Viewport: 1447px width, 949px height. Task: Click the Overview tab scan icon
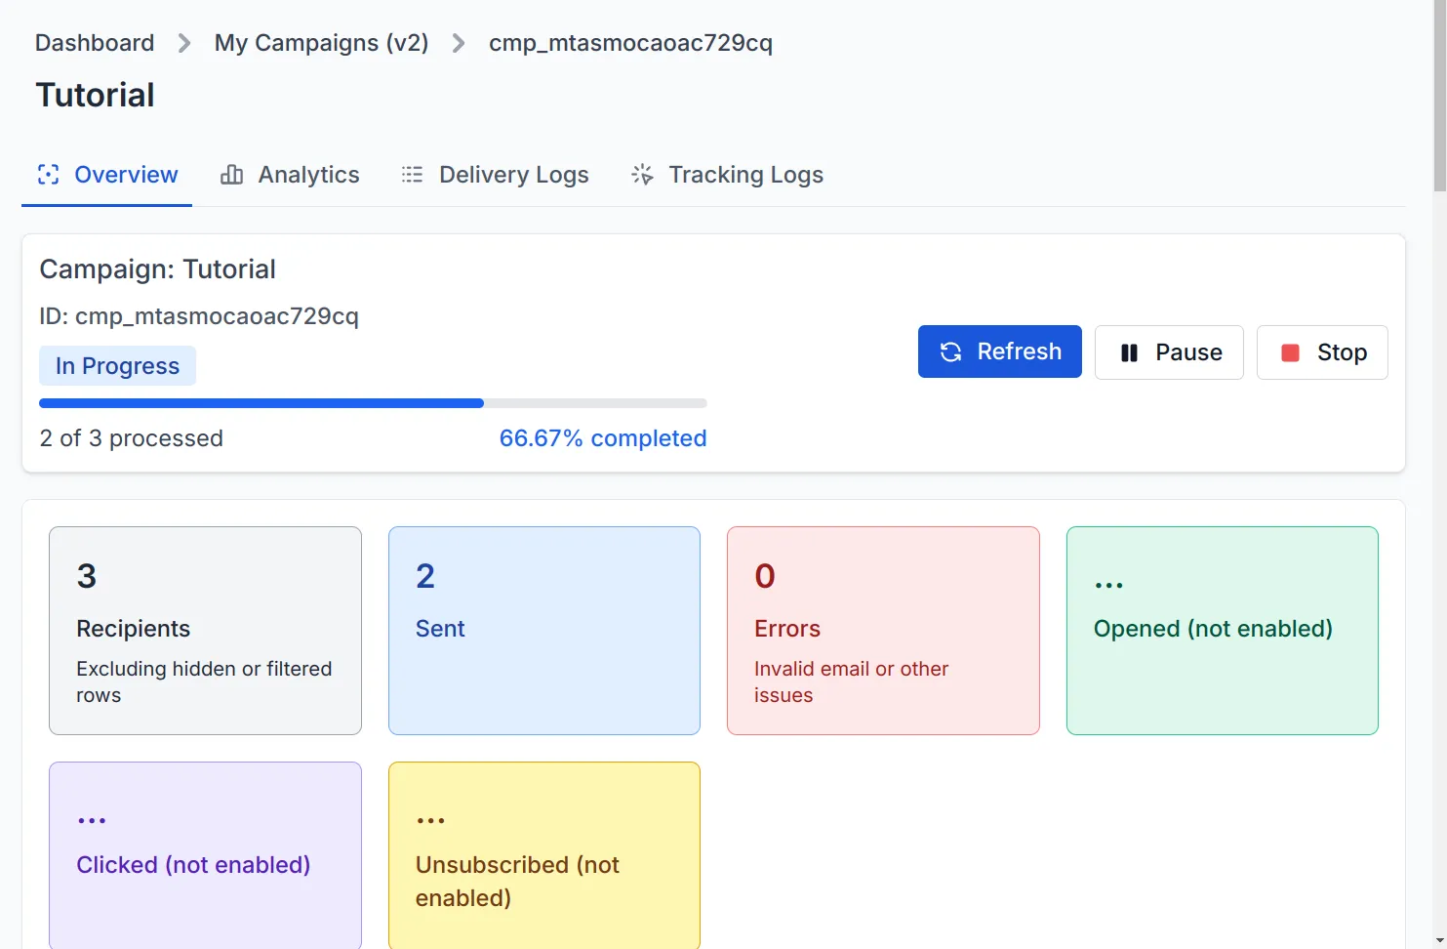48,175
